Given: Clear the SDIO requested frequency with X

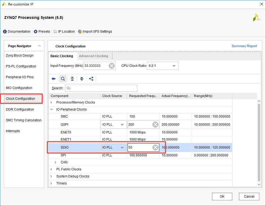Looking at the screenshot, I should pos(155,147).
